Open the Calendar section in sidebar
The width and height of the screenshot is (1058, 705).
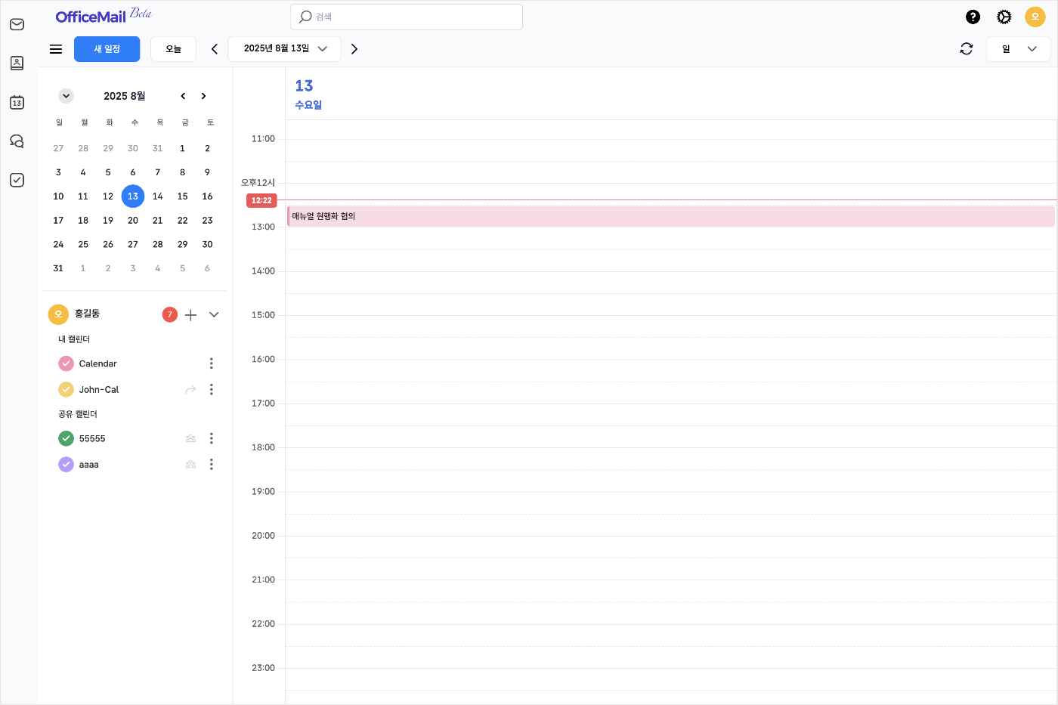(x=17, y=102)
